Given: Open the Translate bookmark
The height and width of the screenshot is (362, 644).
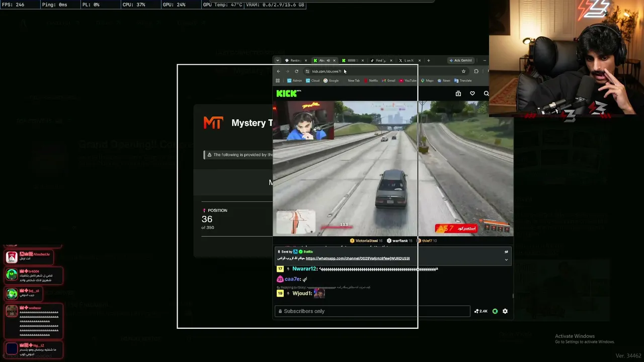Looking at the screenshot, I should (463, 80).
